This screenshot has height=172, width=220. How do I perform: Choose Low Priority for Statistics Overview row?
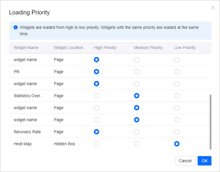coord(177,96)
